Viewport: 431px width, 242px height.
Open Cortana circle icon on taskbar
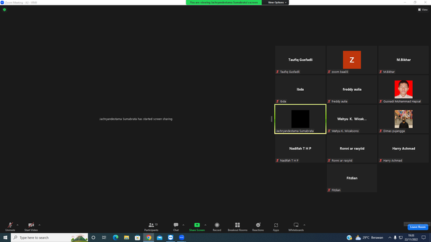point(94,237)
